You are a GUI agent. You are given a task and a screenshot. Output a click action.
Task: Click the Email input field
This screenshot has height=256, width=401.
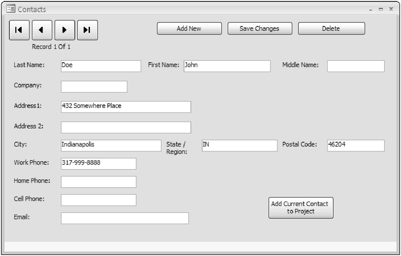pos(124,218)
